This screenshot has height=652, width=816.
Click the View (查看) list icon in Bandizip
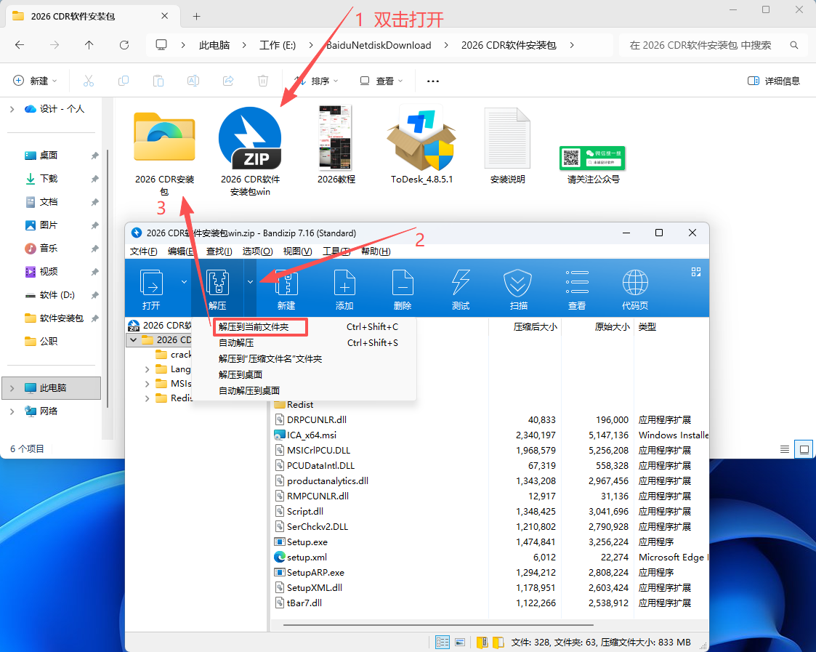(x=577, y=282)
